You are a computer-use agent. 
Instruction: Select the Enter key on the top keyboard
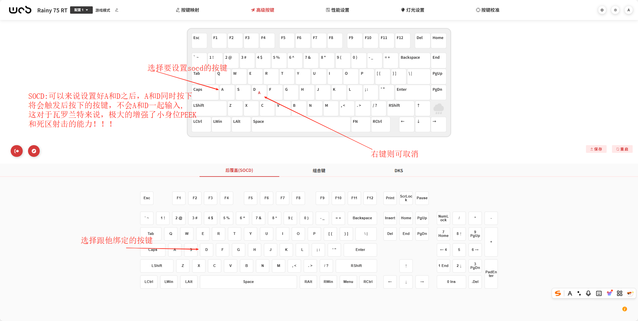412,92
